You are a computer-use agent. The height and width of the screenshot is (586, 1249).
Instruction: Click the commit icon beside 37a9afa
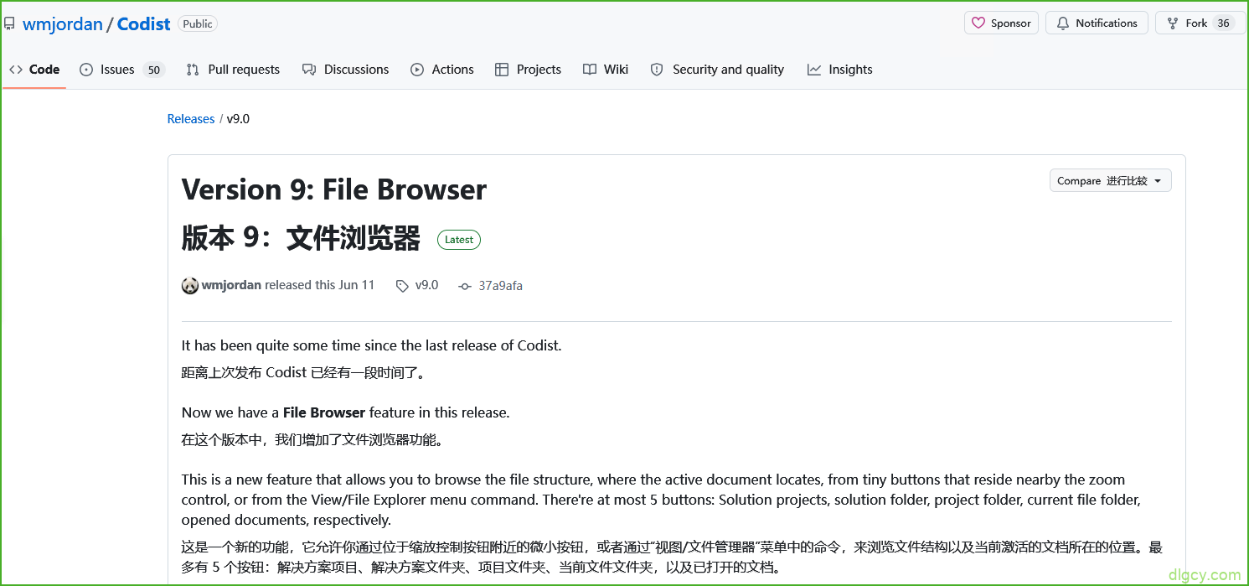point(465,286)
